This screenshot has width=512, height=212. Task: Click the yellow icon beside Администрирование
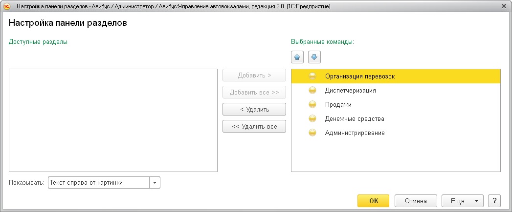click(312, 133)
